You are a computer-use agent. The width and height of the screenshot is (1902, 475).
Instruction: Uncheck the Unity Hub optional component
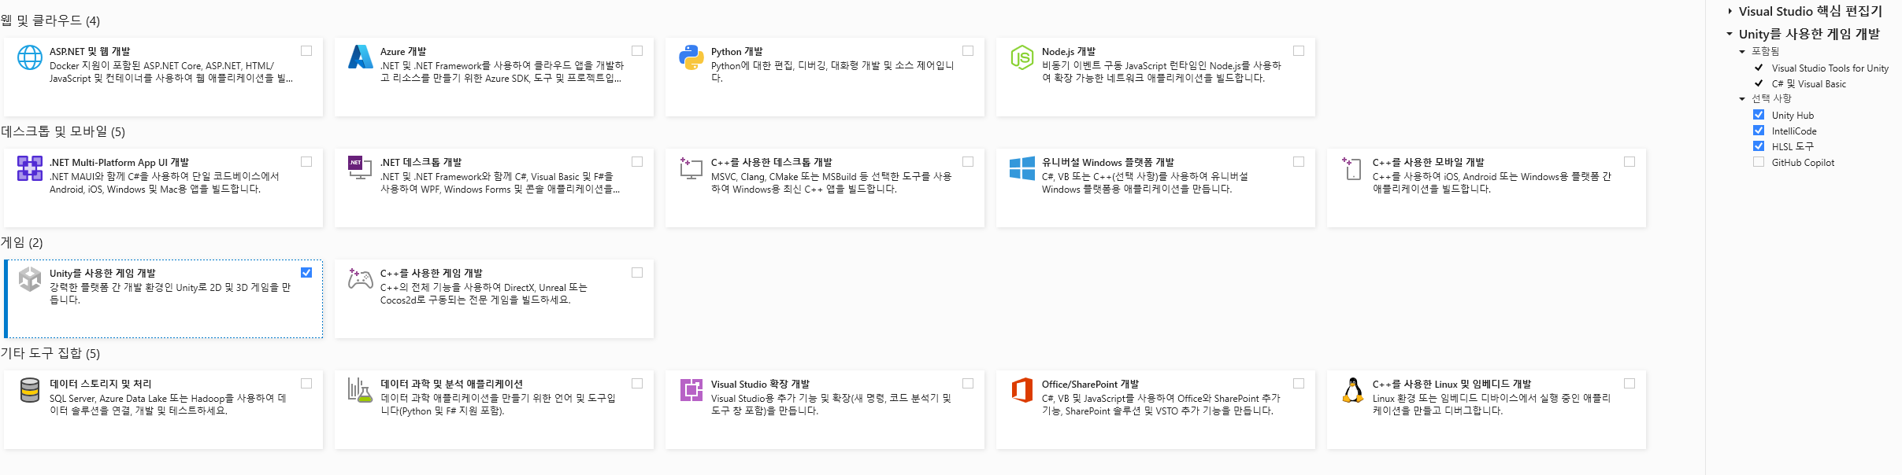point(1759,115)
